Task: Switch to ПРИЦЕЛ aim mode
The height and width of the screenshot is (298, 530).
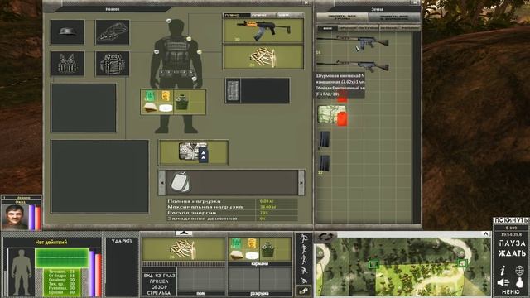Action: click(x=159, y=281)
